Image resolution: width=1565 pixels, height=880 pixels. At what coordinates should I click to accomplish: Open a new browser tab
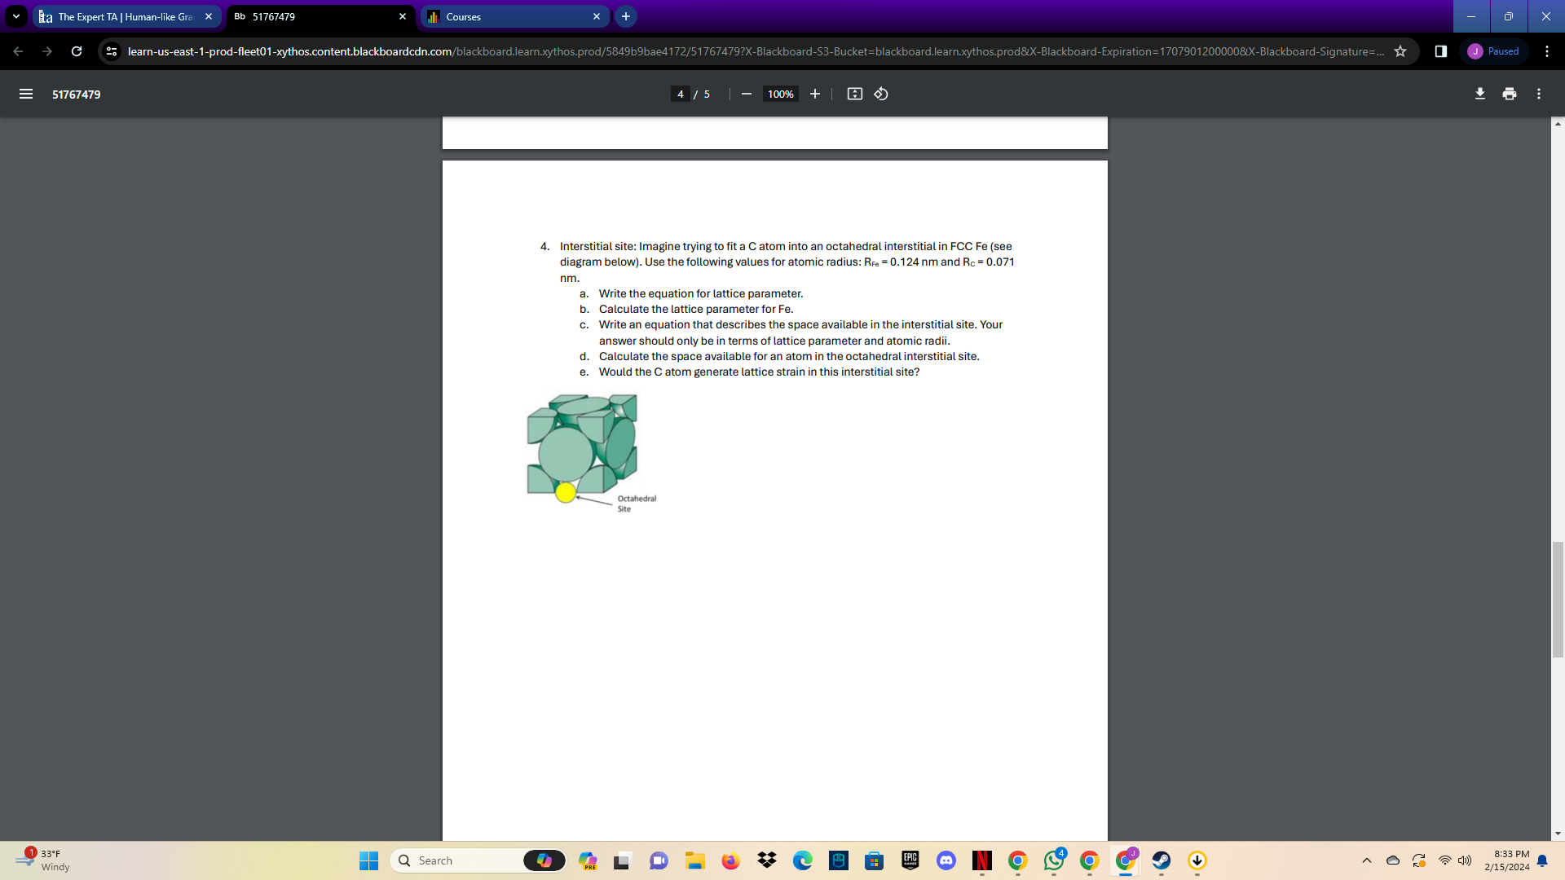coord(624,16)
